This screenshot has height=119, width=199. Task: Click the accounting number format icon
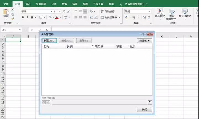coord(127,17)
